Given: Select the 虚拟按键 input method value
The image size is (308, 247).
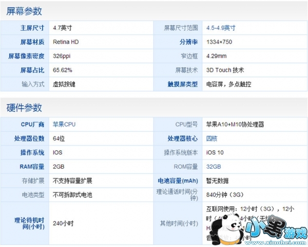Looking at the screenshot, I should [x=64, y=84].
